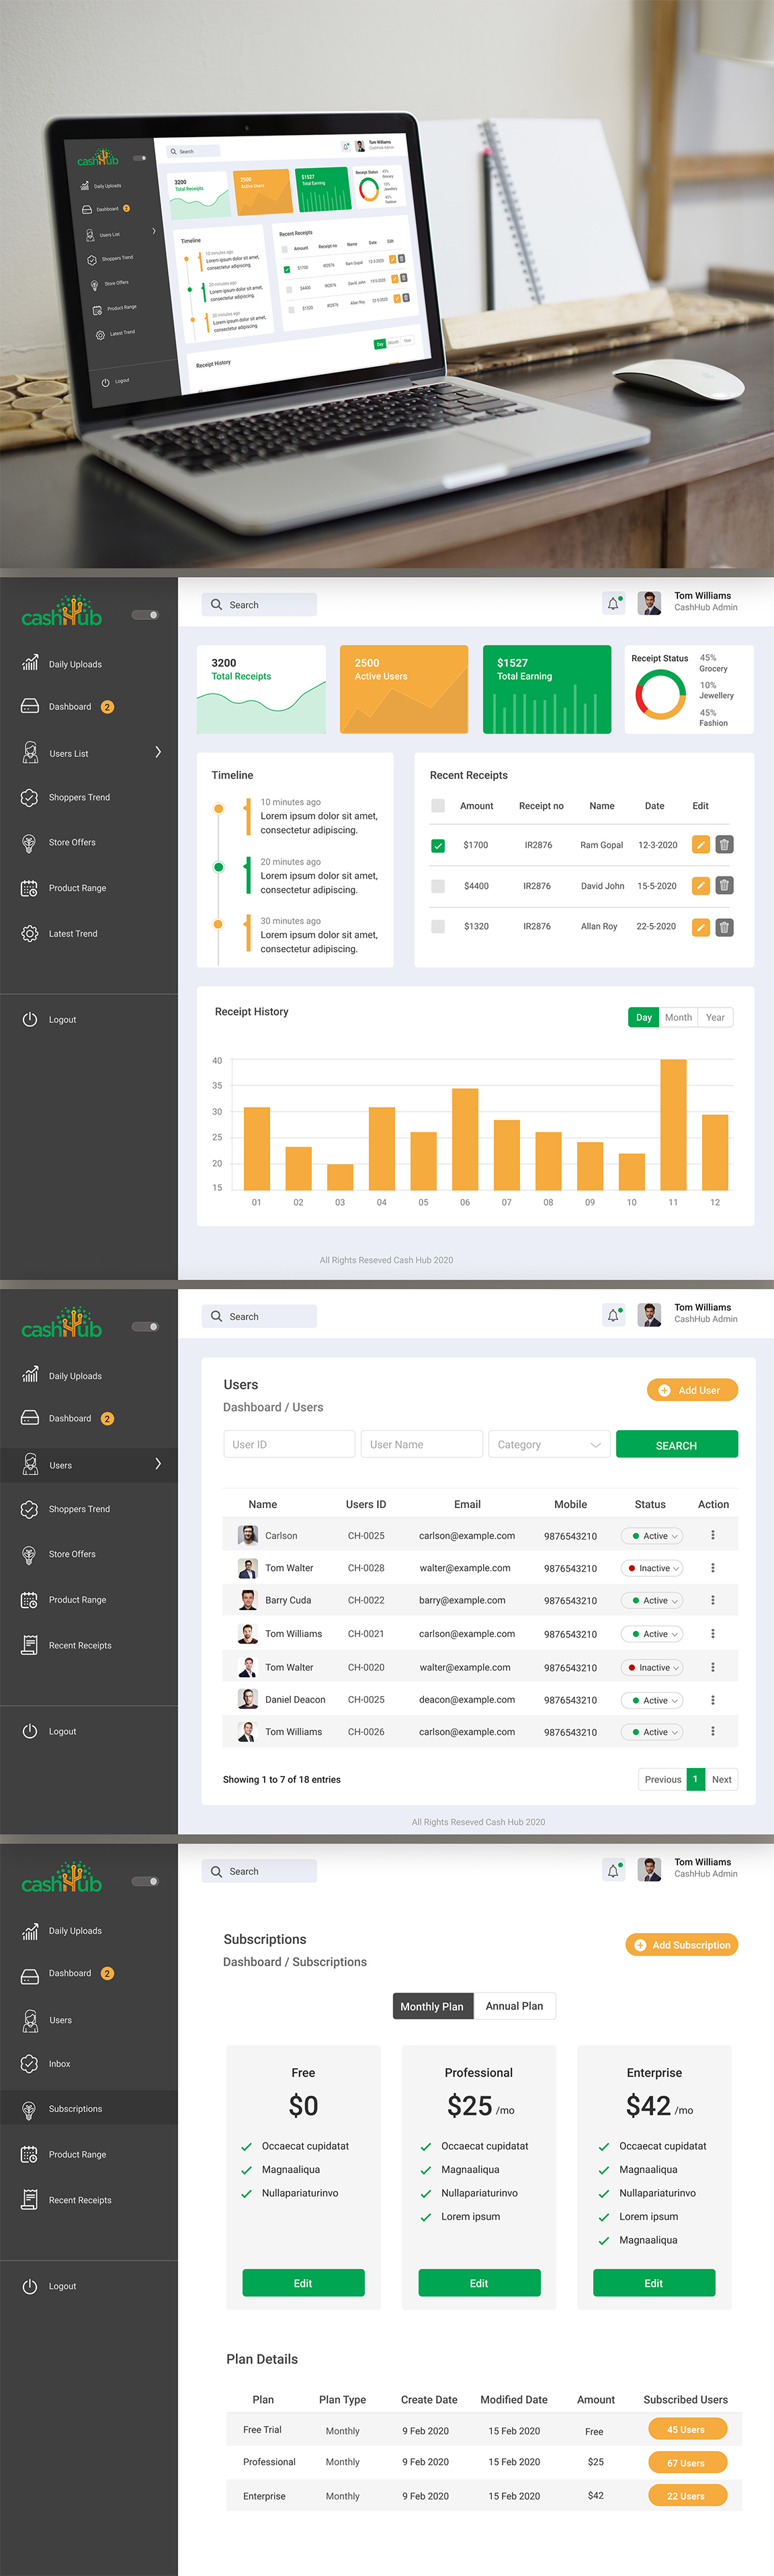Uncheck the checkbox for the $1700 receipt

click(x=438, y=846)
